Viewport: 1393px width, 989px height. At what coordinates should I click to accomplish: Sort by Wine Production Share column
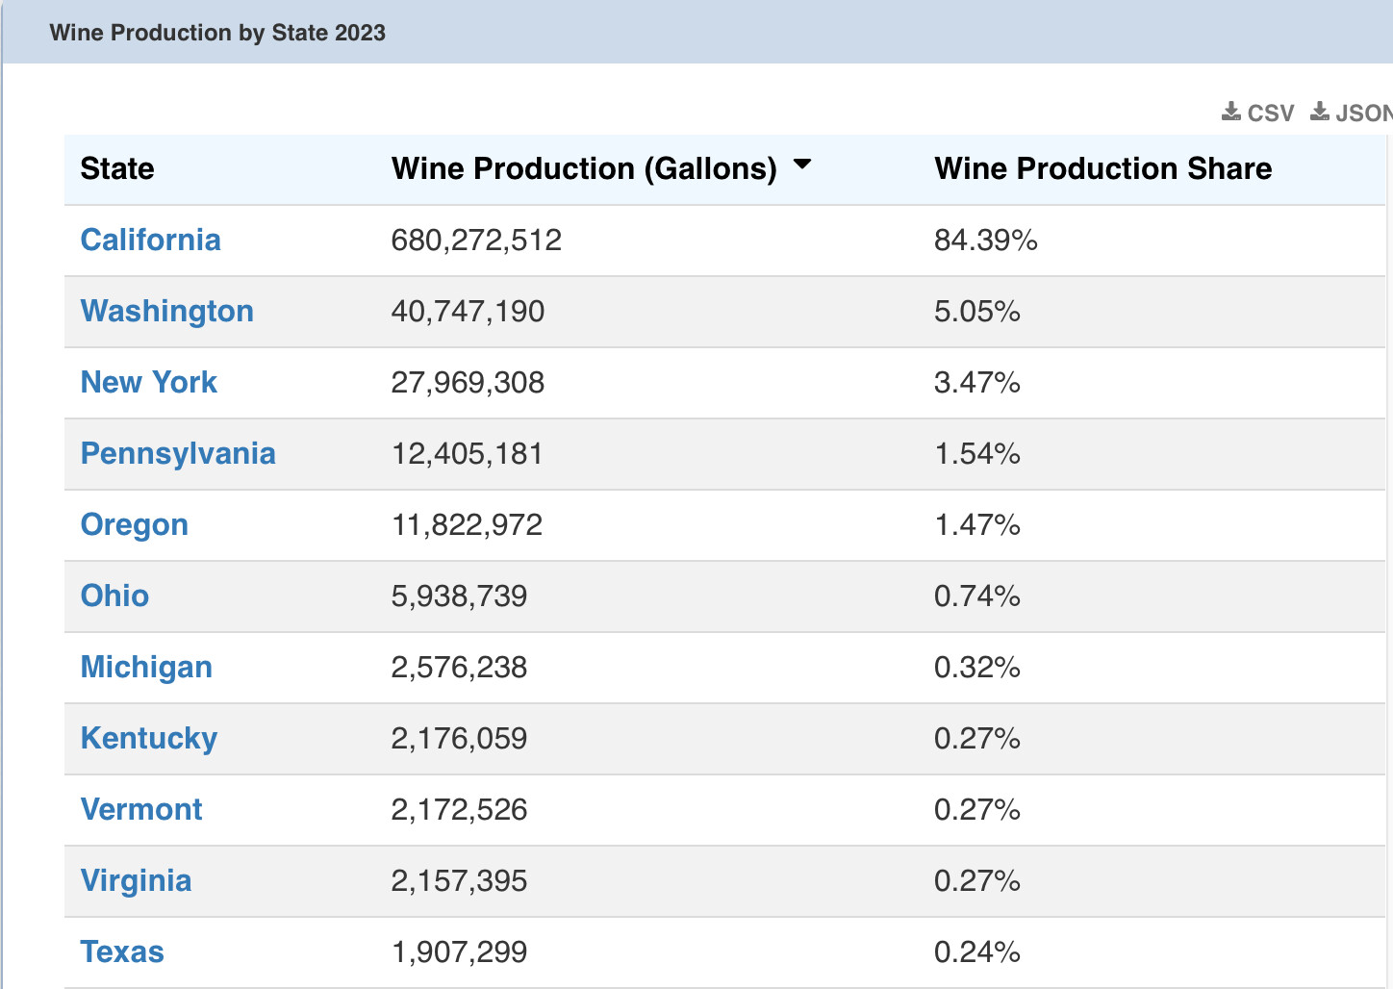(1102, 168)
